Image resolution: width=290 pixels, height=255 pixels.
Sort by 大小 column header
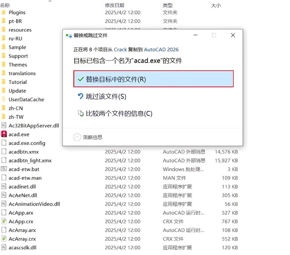216,5
